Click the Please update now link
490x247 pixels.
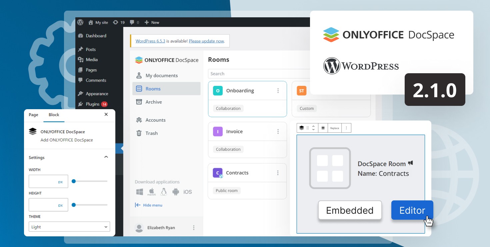click(206, 41)
